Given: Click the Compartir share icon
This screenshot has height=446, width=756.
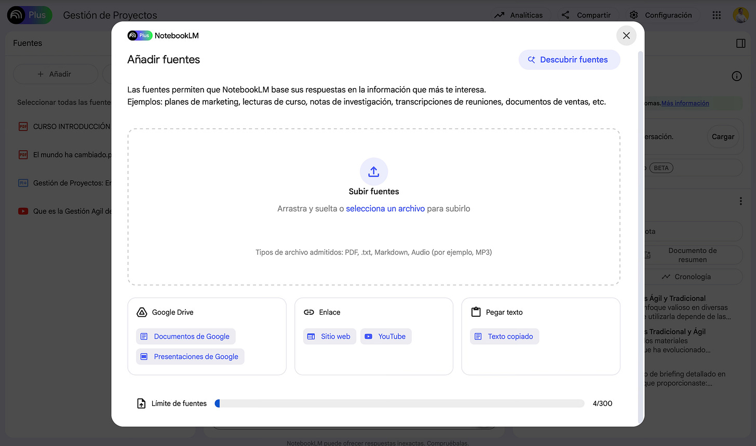Looking at the screenshot, I should 565,15.
